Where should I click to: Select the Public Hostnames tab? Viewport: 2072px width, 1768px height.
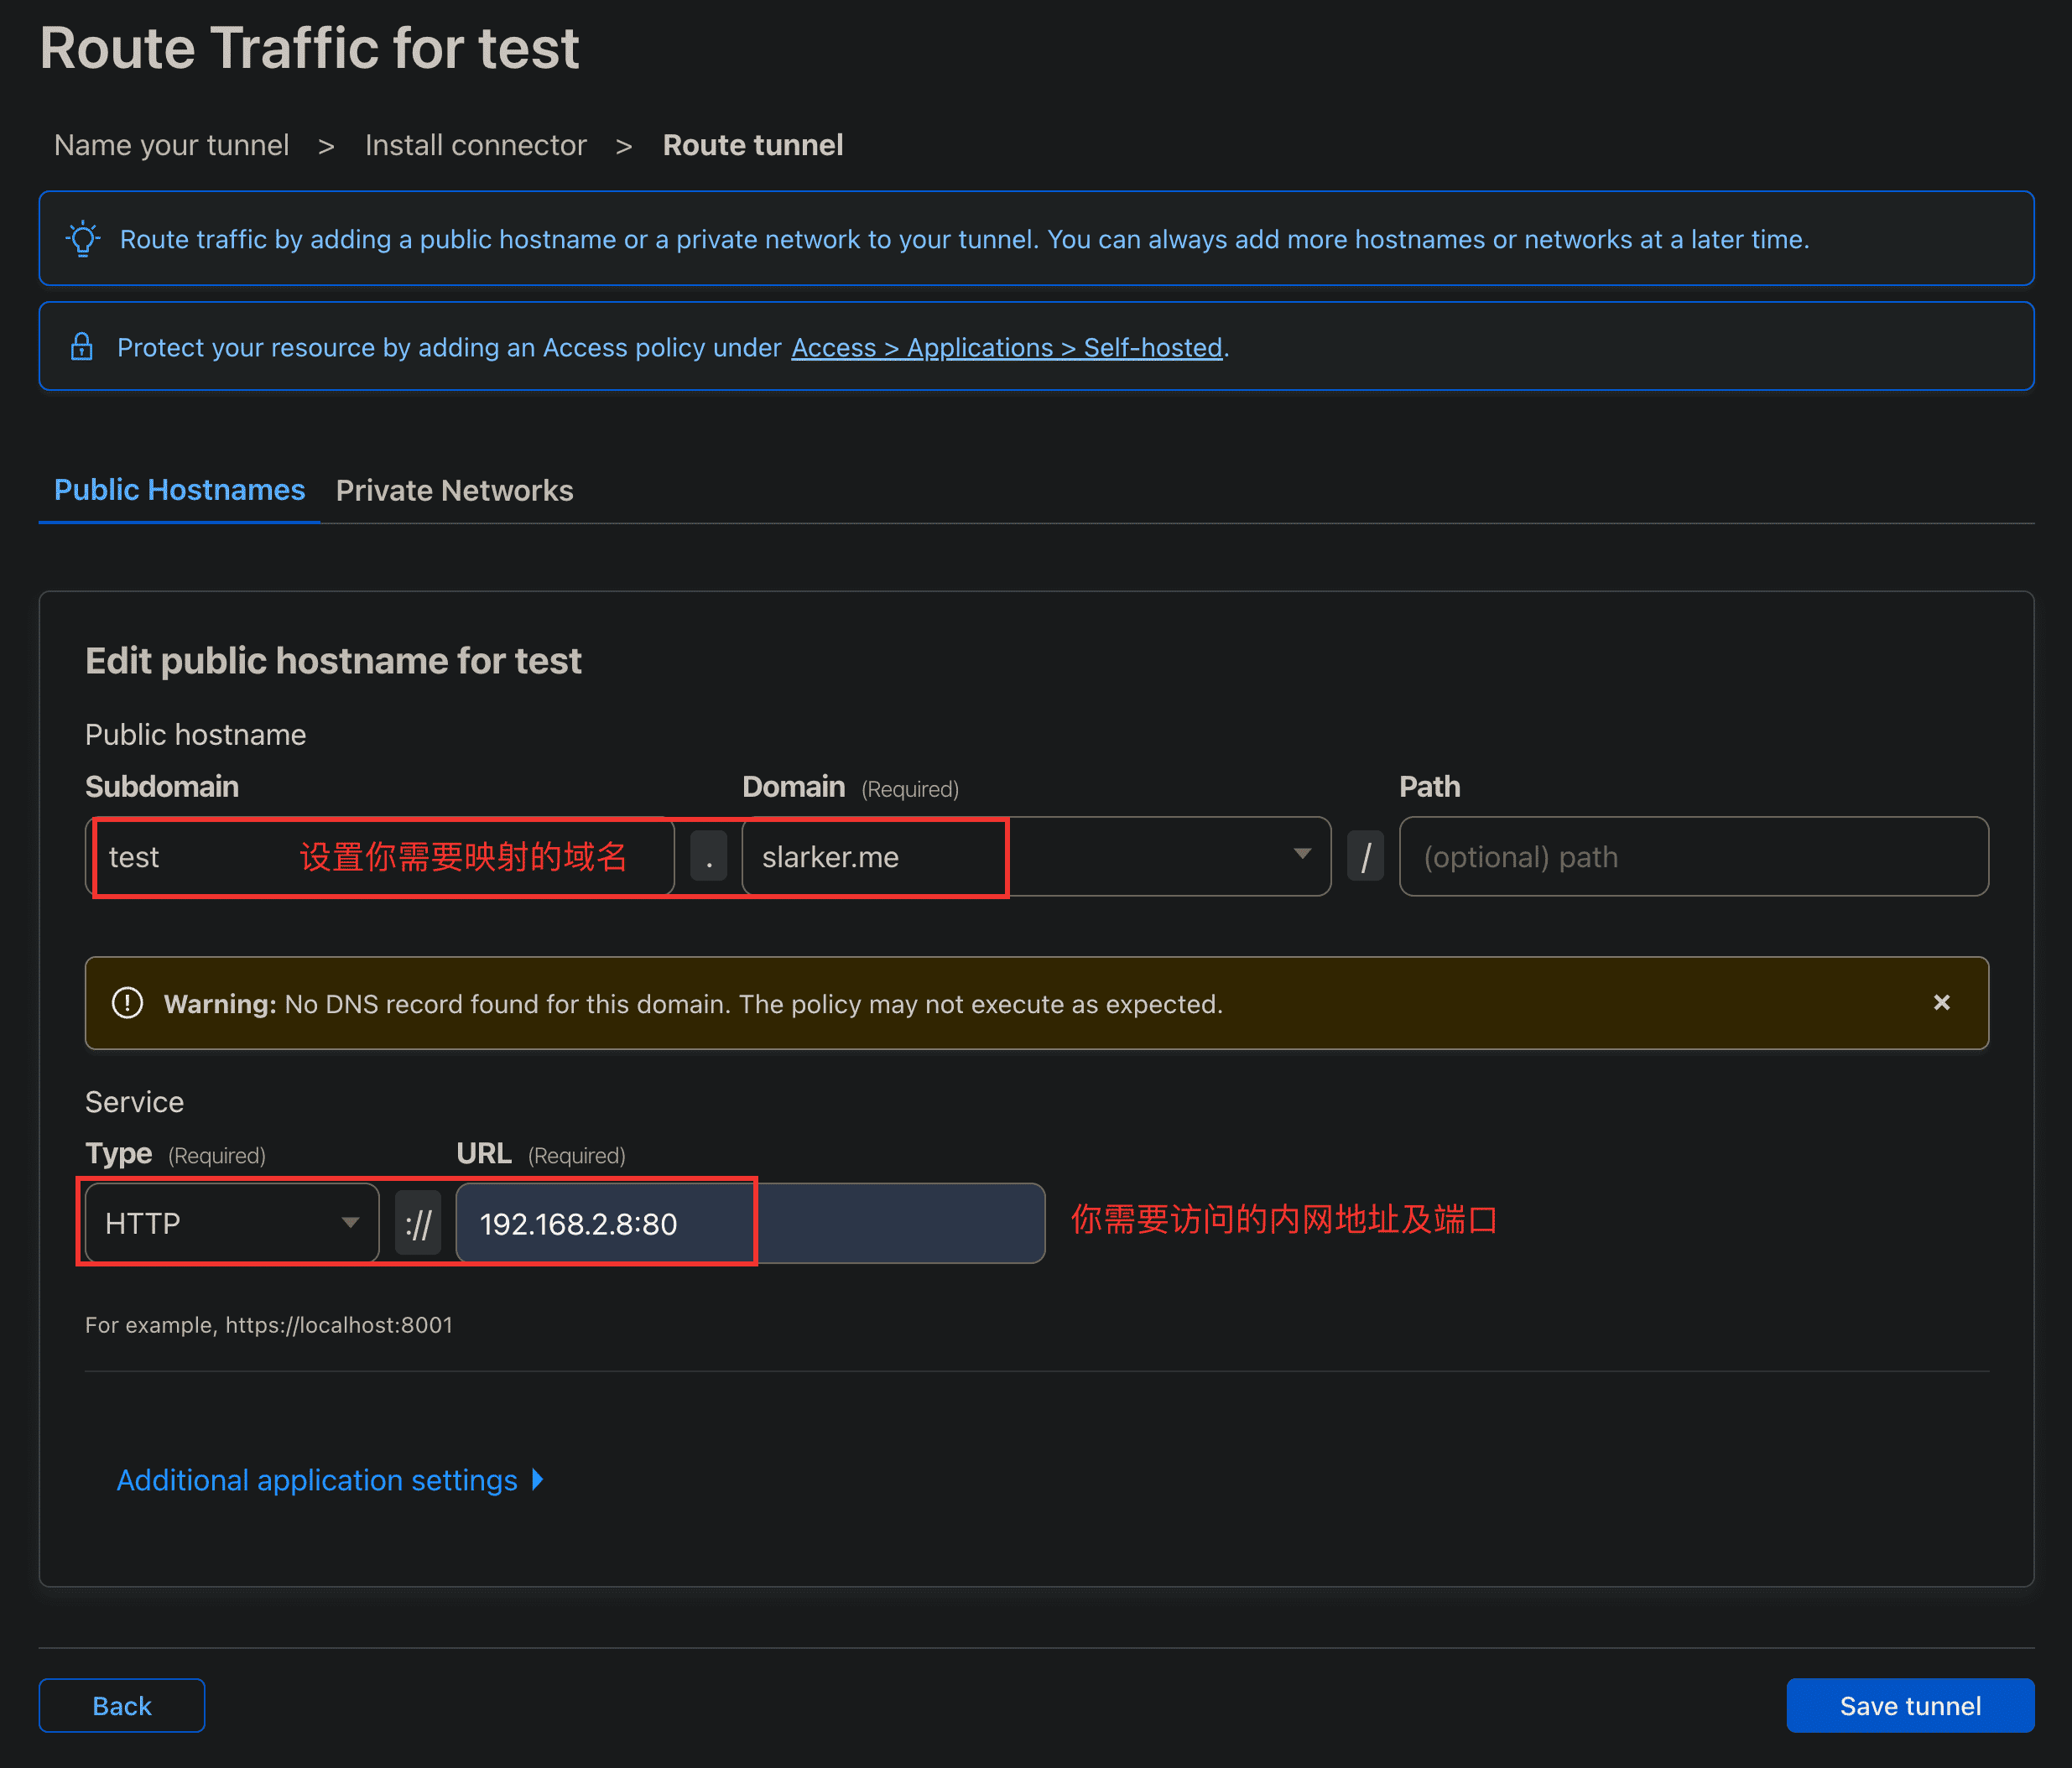179,489
